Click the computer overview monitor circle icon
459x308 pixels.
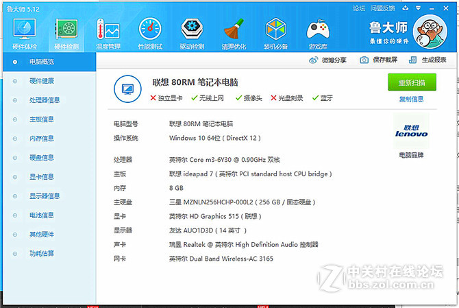click(127, 88)
